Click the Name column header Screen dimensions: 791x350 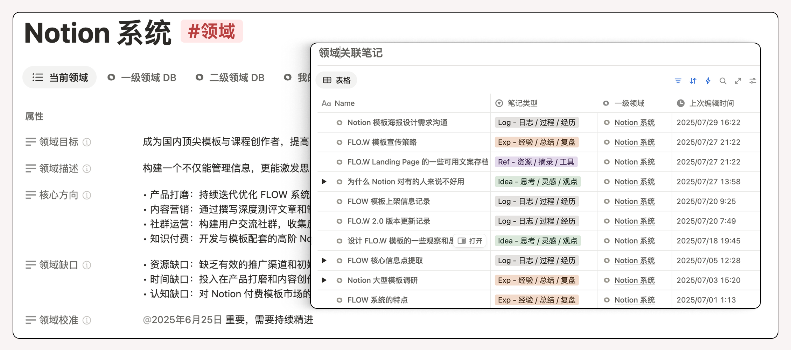pos(338,103)
